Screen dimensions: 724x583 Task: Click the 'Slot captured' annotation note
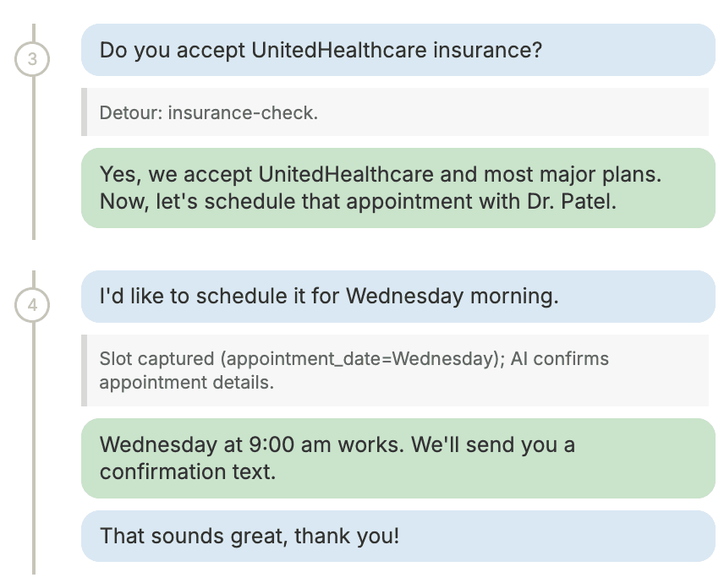[x=395, y=370]
